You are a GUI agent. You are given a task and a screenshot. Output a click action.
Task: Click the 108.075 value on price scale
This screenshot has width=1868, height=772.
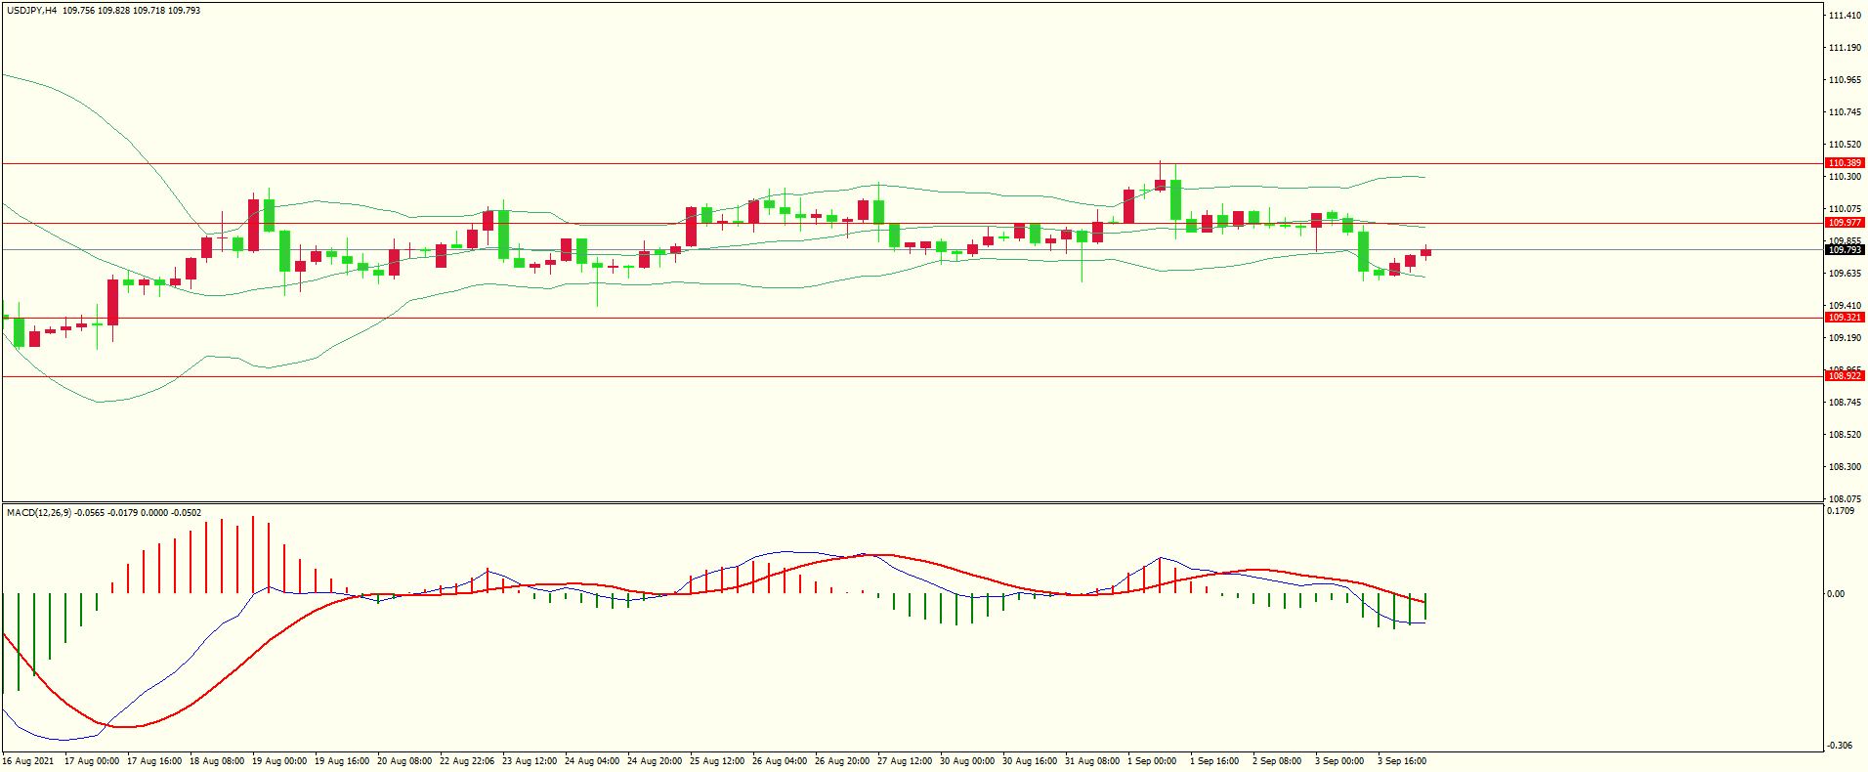pyautogui.click(x=1845, y=499)
